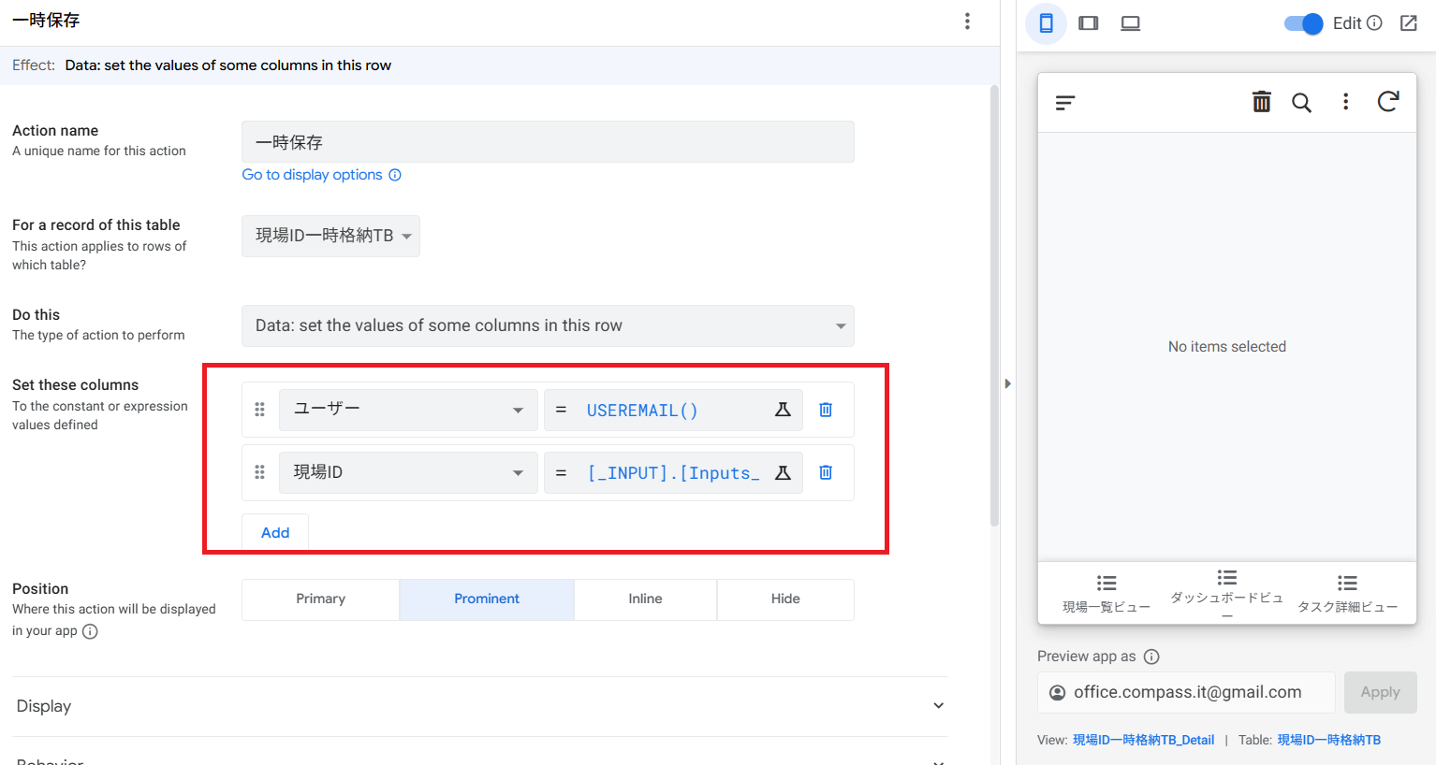Image resolution: width=1436 pixels, height=765 pixels.
Task: Click the Apply preview button
Action: pos(1380,692)
